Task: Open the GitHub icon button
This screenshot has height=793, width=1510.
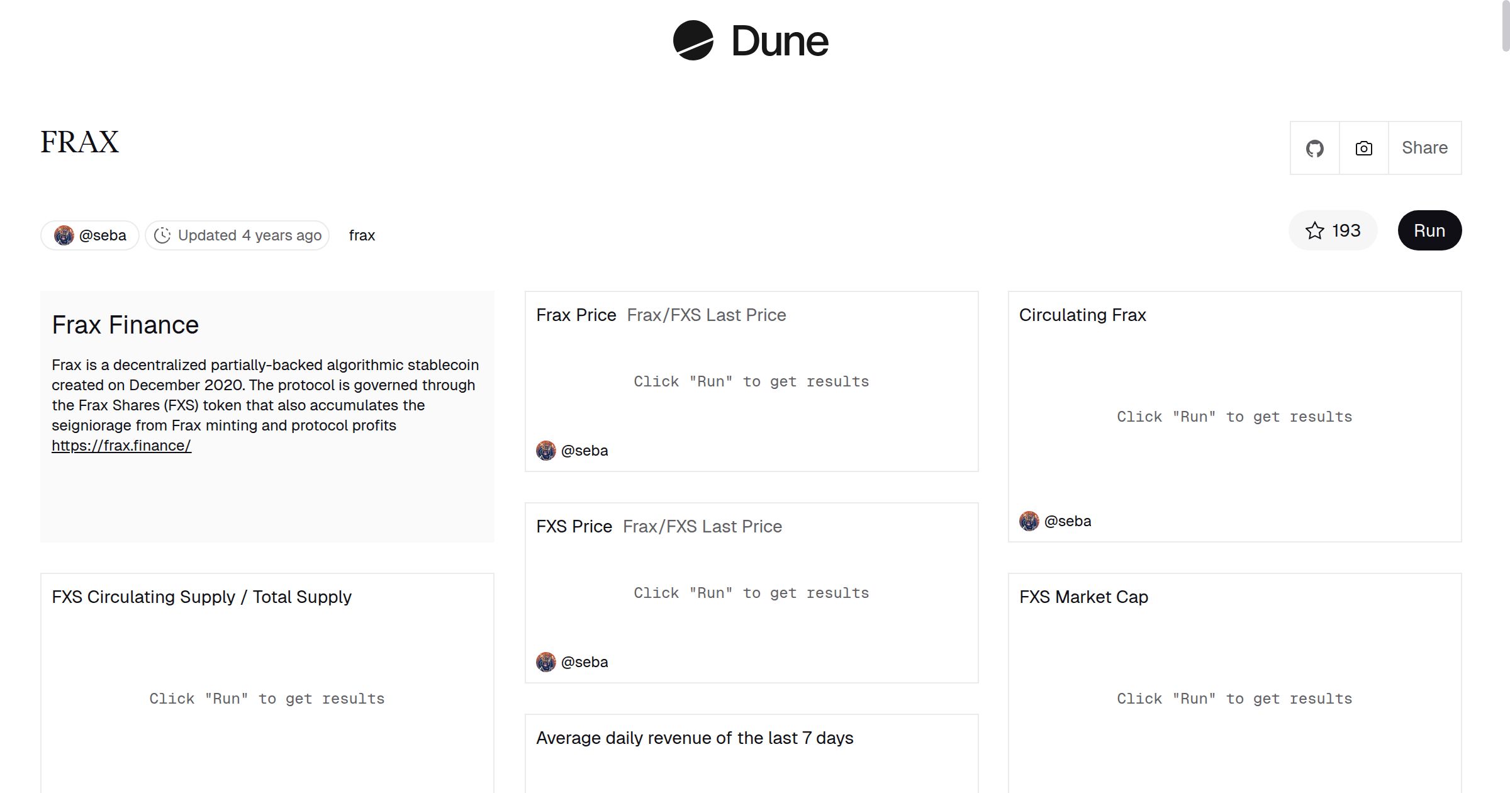Action: click(1314, 149)
